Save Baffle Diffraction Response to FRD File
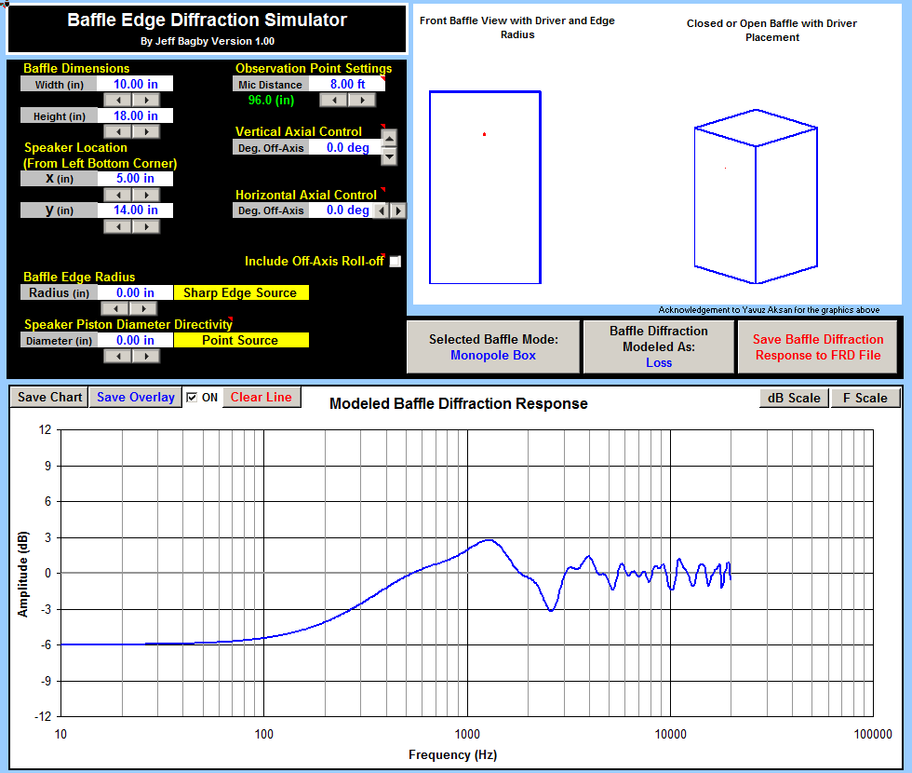Screen dimensions: 912x773 [818, 346]
